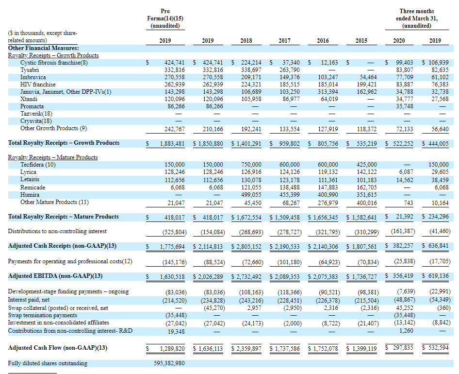Click 'Adjusted Cash Receipts (non-GAAP)(13)' label
The image size is (459, 374).
(x=62, y=246)
